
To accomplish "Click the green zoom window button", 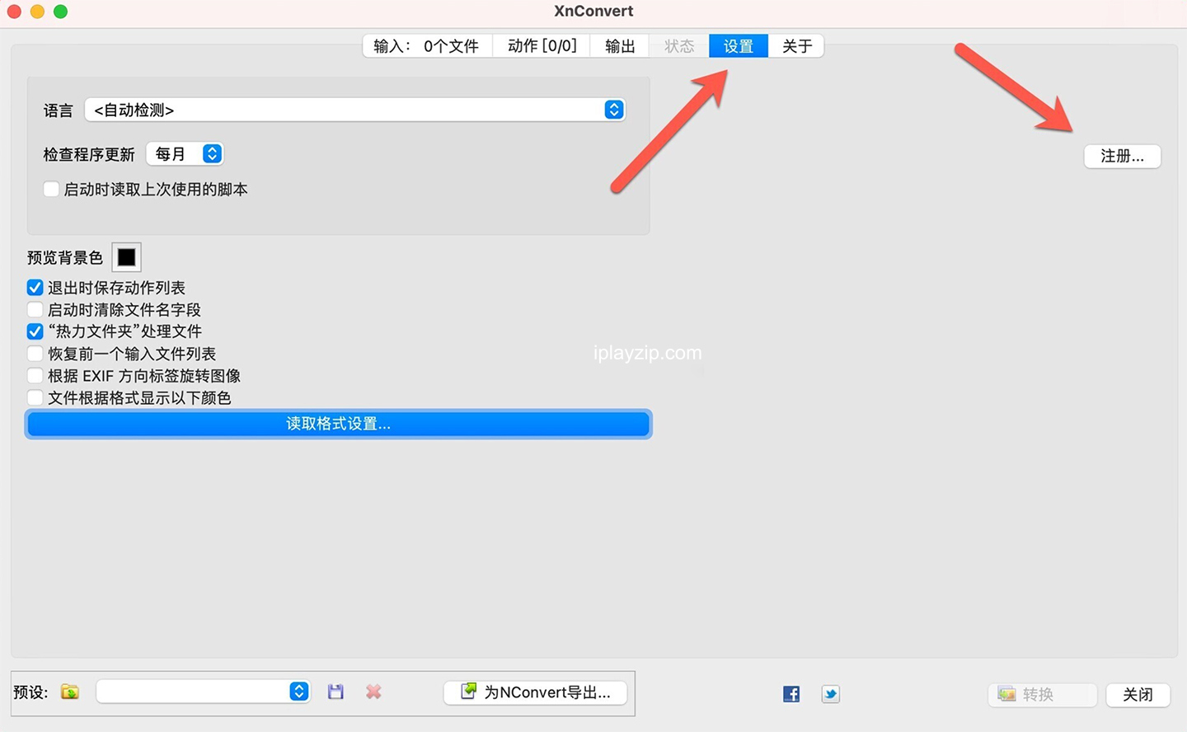I will 60,12.
